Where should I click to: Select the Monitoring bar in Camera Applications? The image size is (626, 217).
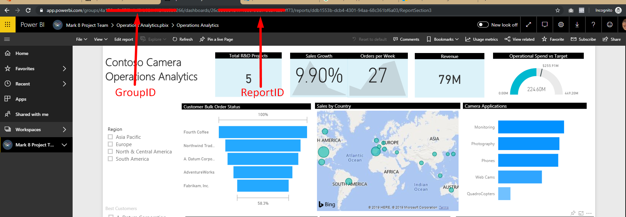[x=531, y=127]
